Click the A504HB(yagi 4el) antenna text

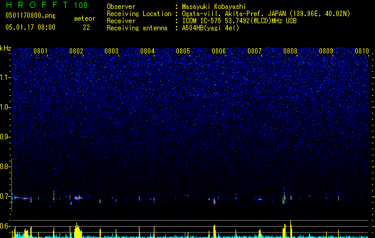point(210,28)
